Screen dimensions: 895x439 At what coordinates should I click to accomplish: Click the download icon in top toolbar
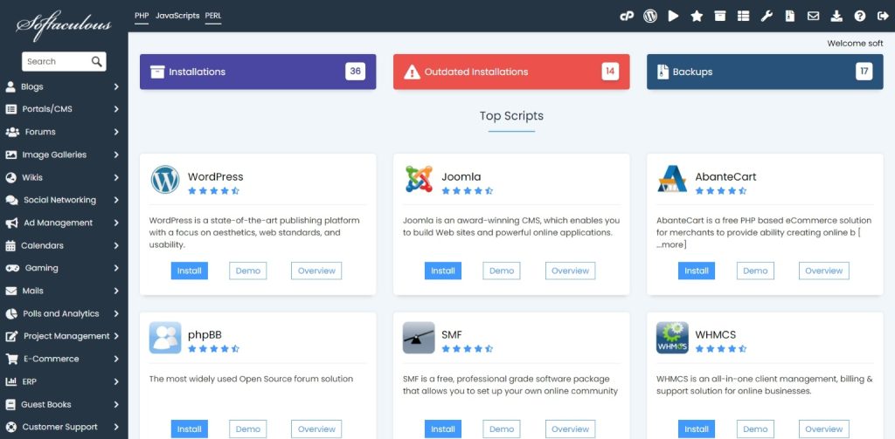click(836, 16)
